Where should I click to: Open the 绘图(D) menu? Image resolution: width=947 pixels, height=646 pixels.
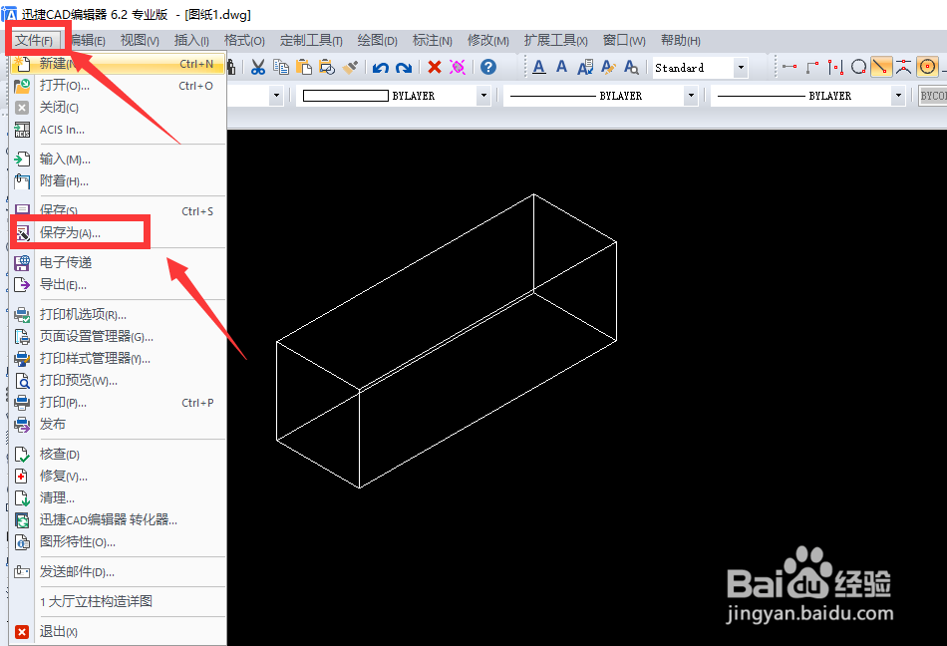377,41
